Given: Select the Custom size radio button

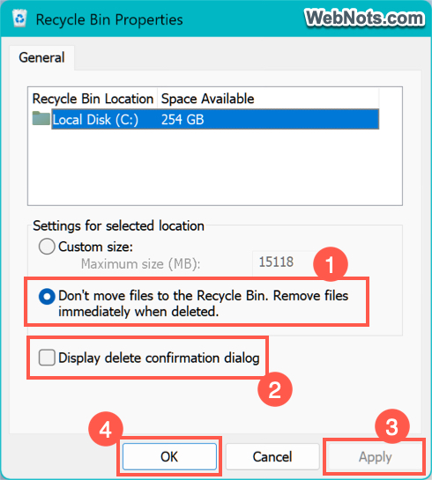Looking at the screenshot, I should [x=47, y=247].
